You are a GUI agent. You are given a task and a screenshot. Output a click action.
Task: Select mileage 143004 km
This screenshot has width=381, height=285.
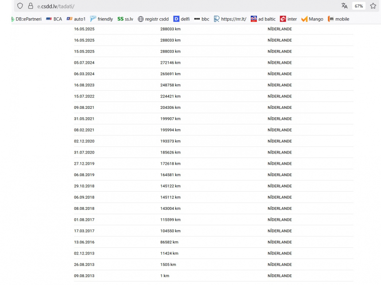click(170, 208)
